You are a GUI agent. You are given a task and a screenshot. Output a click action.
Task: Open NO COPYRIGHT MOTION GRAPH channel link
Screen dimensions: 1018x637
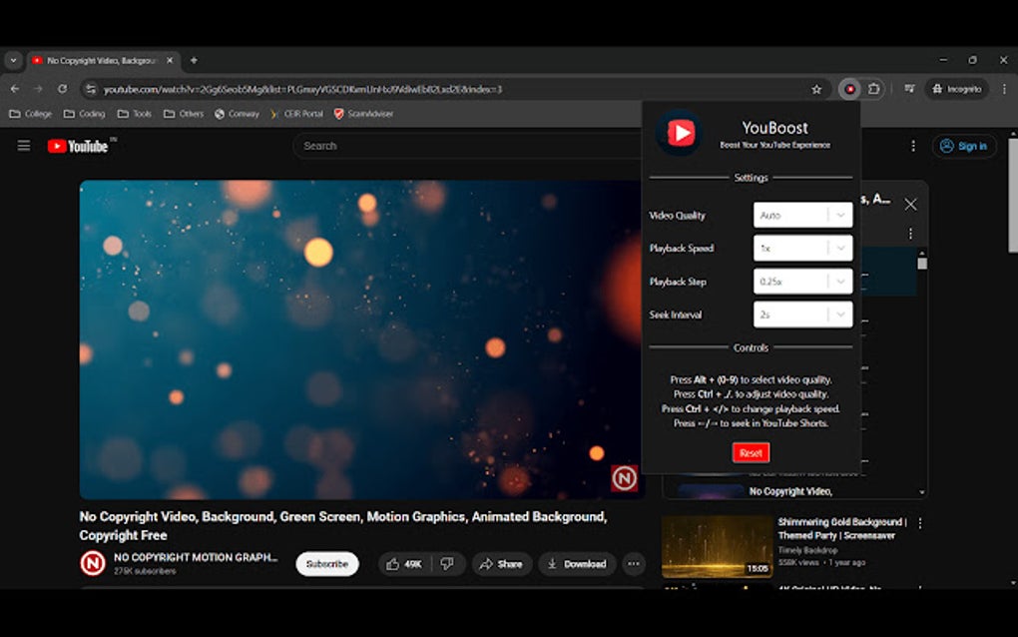pos(196,557)
